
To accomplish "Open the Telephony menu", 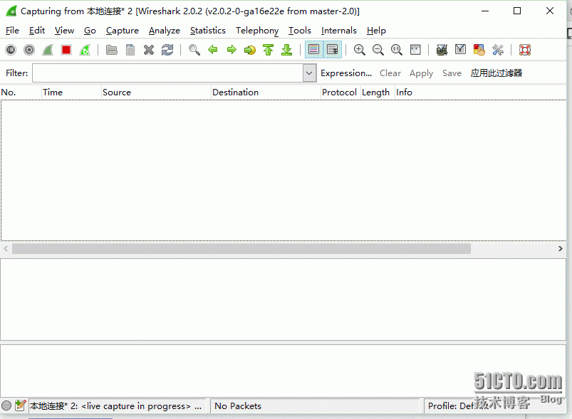I will [x=257, y=31].
